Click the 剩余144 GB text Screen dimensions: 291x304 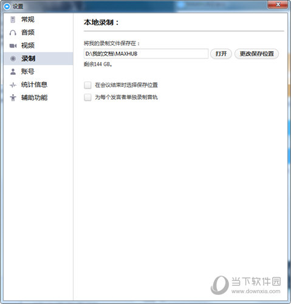[98, 64]
